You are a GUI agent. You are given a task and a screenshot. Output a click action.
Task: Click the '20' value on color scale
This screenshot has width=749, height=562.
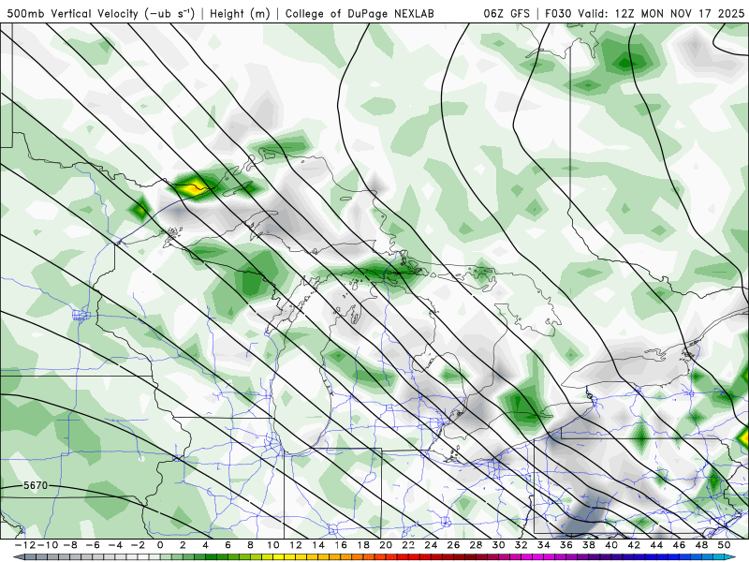pyautogui.click(x=386, y=545)
